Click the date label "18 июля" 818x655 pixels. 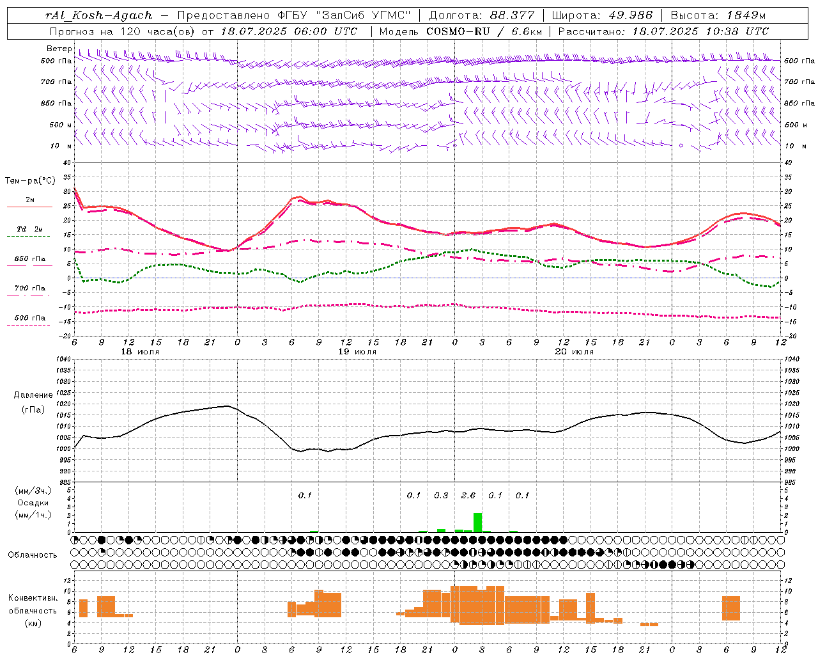coord(140,352)
